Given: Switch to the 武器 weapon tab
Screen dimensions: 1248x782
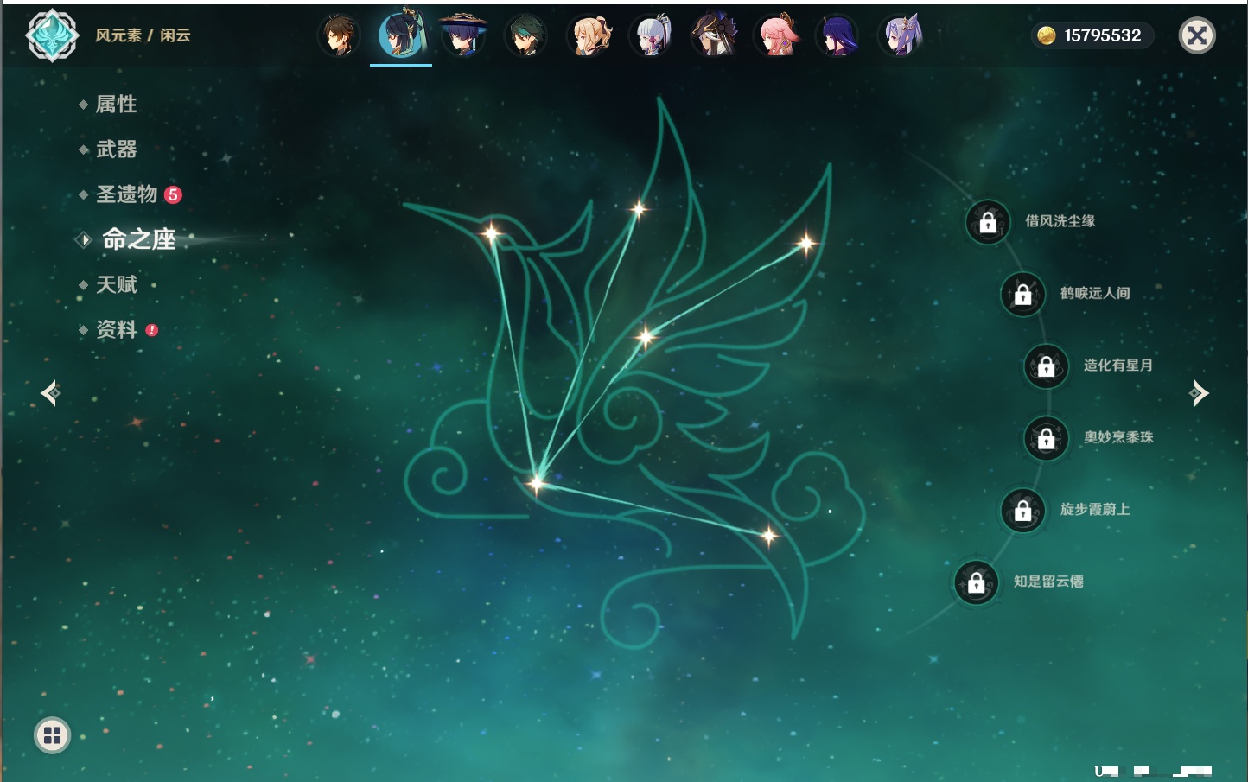Looking at the screenshot, I should 116,149.
